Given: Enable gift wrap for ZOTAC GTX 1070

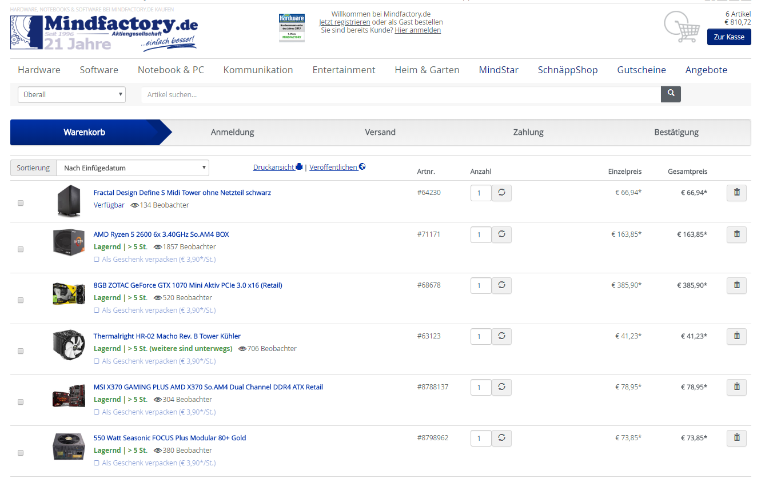Looking at the screenshot, I should 97,310.
